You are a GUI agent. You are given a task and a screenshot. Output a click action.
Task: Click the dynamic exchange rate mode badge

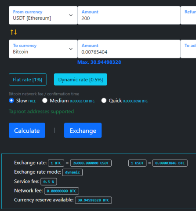[73, 172]
